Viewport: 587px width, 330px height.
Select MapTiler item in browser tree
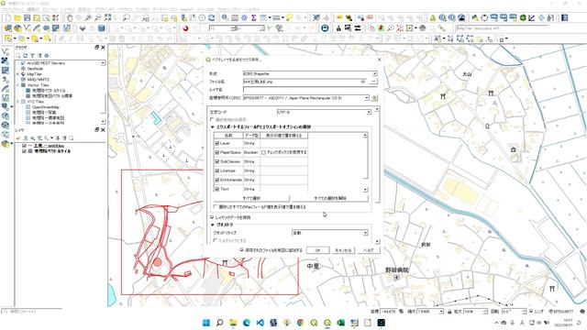point(31,74)
